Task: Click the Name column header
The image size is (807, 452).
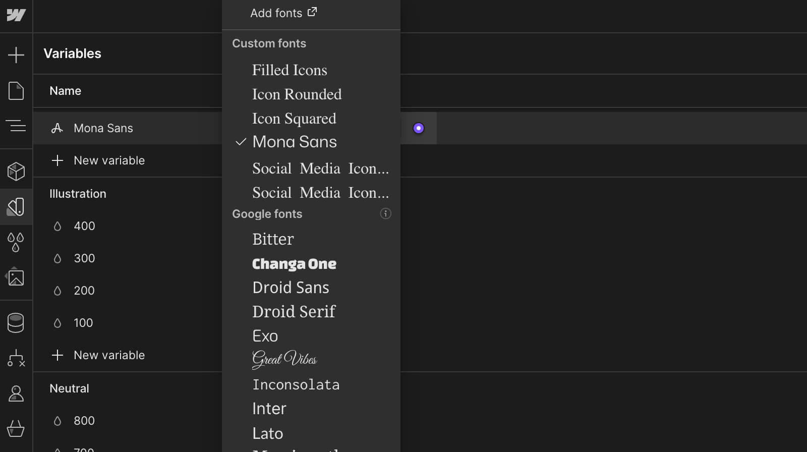Action: click(65, 91)
